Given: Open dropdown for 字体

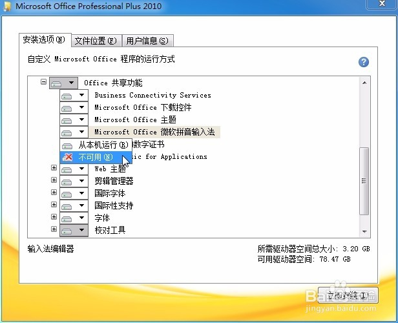Looking at the screenshot, I should [x=74, y=218].
